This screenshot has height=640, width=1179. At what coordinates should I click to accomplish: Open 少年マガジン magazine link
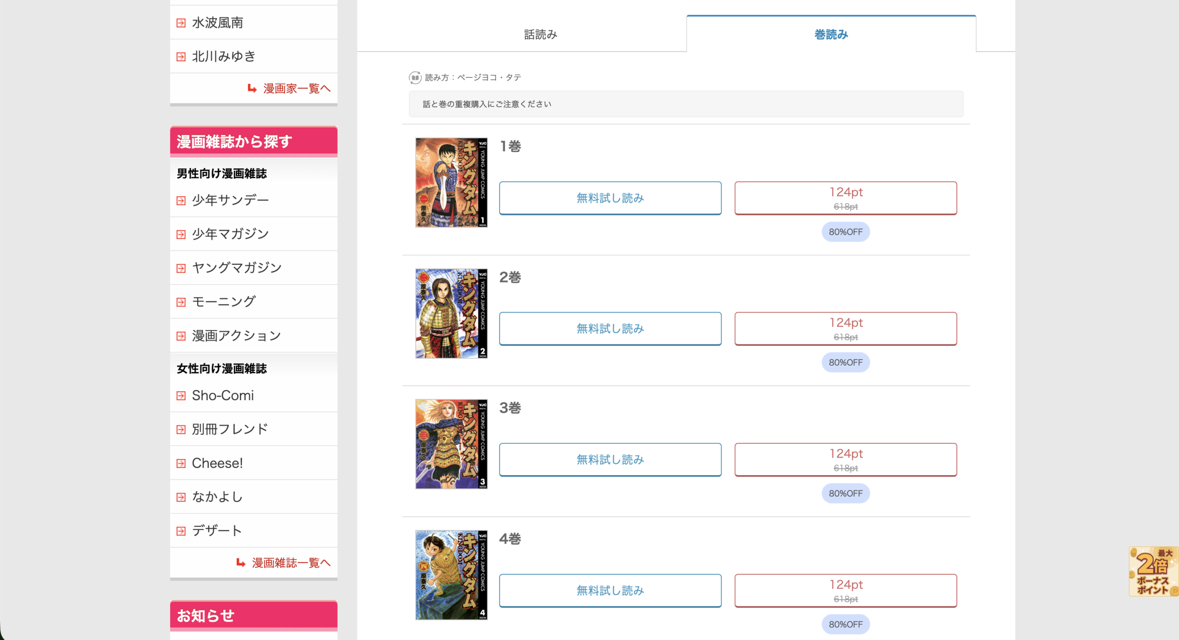pyautogui.click(x=230, y=234)
